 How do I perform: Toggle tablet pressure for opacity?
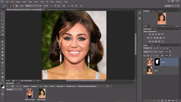click(59, 6)
